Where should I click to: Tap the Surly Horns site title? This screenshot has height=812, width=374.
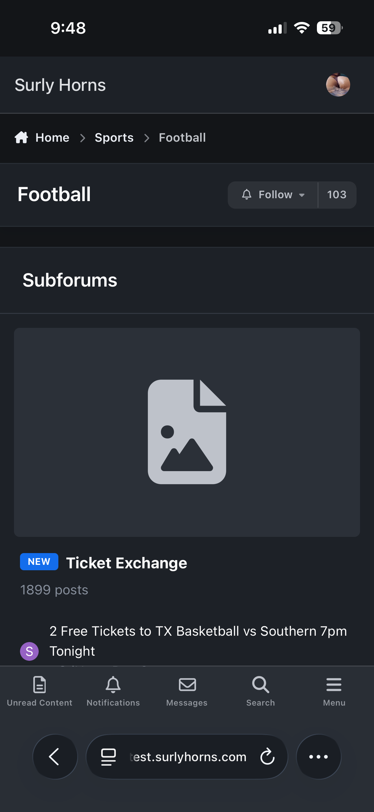click(x=60, y=85)
